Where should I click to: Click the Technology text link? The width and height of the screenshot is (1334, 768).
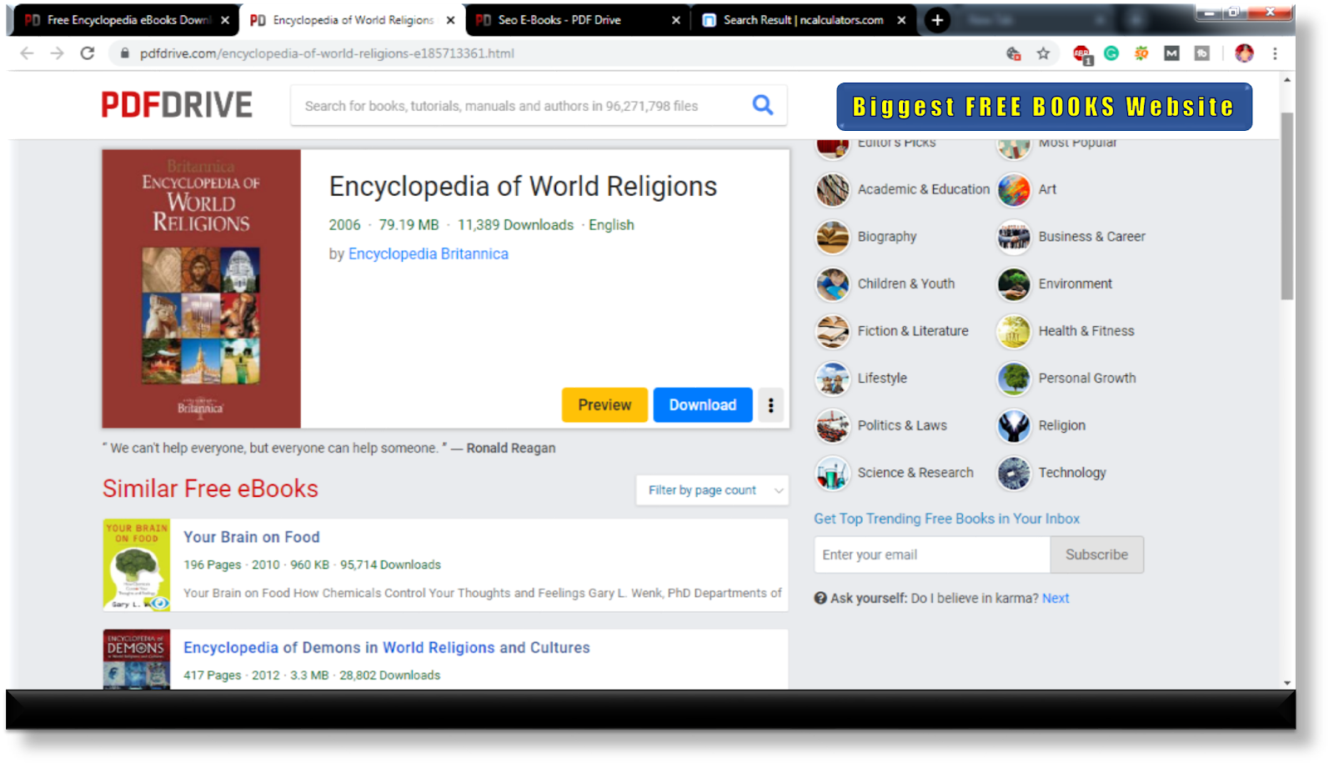pyautogui.click(x=1072, y=473)
